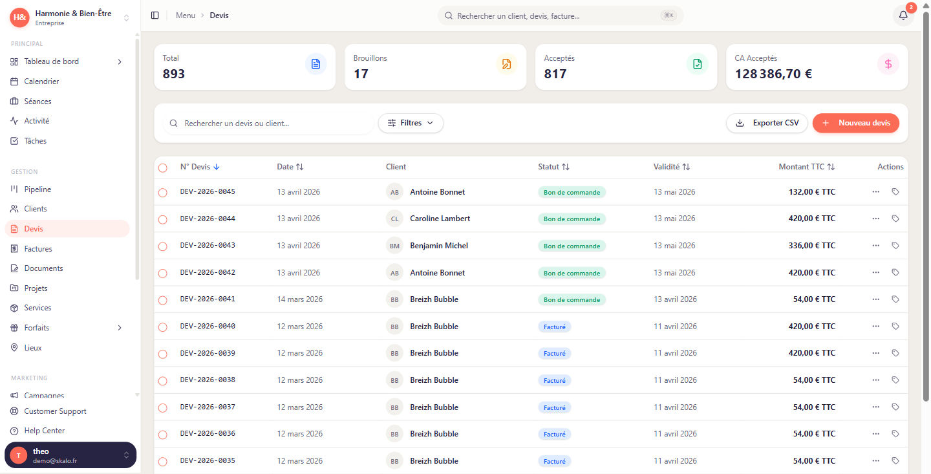Click the notifications bell icon
931x474 pixels.
pos(903,16)
